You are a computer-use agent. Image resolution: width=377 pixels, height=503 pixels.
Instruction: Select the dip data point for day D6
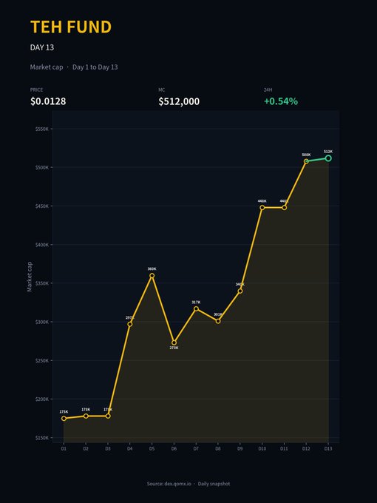tap(174, 342)
